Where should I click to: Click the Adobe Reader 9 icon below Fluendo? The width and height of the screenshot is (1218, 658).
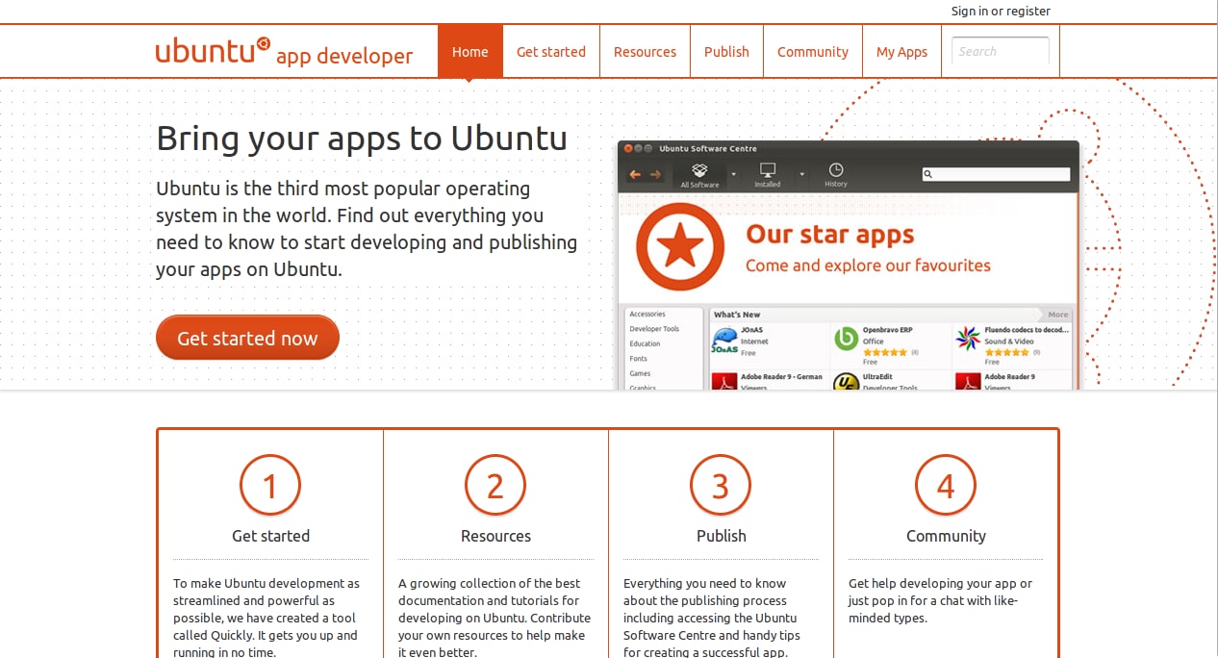(x=968, y=381)
